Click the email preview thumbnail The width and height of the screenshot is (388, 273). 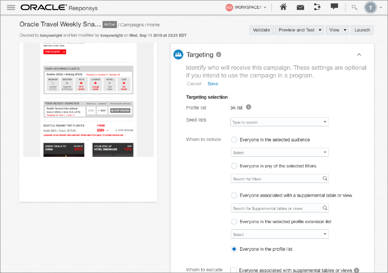click(88, 100)
